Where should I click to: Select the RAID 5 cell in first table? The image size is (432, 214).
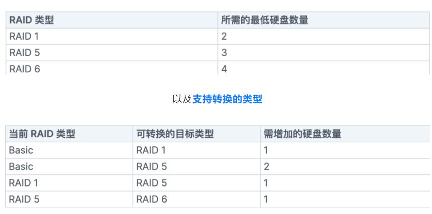tap(112, 53)
